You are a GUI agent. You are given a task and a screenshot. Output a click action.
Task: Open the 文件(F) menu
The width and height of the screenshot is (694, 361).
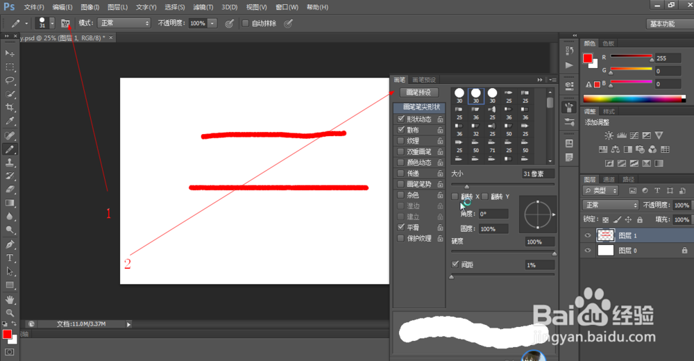[x=34, y=7]
